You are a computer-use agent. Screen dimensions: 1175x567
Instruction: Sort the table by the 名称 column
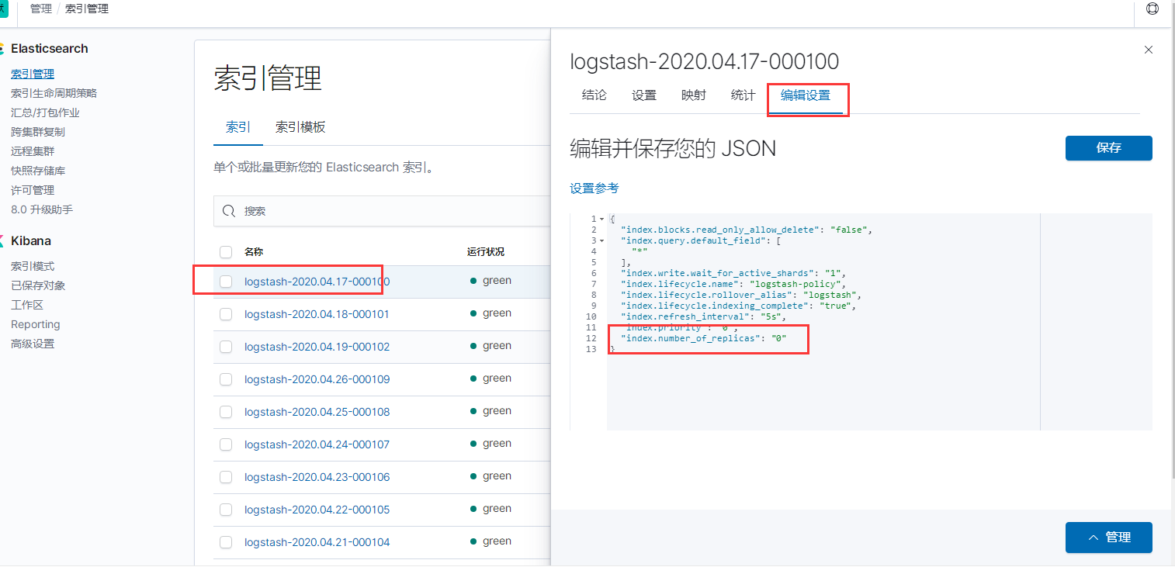click(255, 252)
